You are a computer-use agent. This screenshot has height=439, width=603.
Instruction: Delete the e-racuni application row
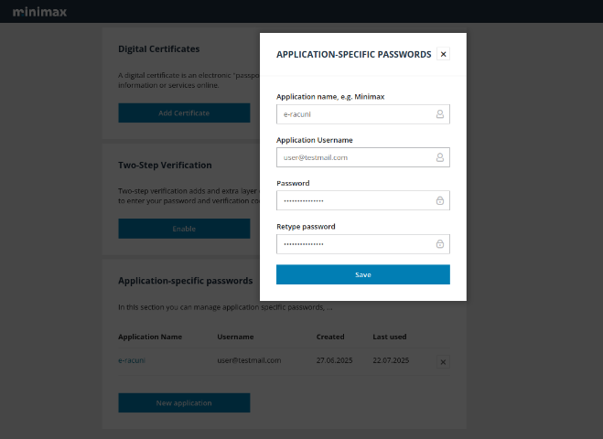pos(443,362)
